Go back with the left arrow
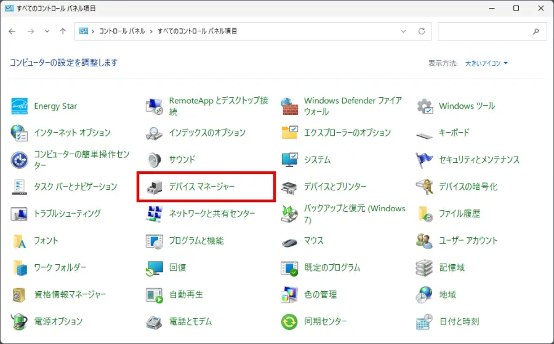This screenshot has width=554, height=344. pos(12,31)
